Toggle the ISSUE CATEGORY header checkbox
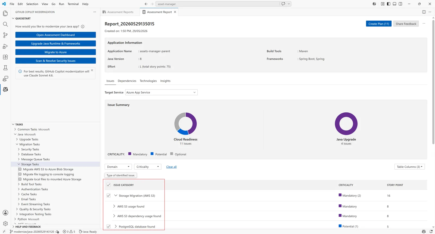This screenshot has width=435, height=234. tap(108, 185)
